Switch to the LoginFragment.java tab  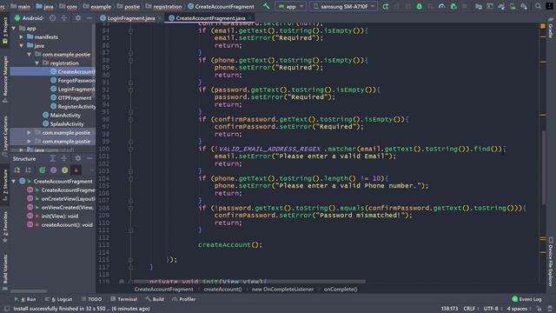(x=131, y=18)
